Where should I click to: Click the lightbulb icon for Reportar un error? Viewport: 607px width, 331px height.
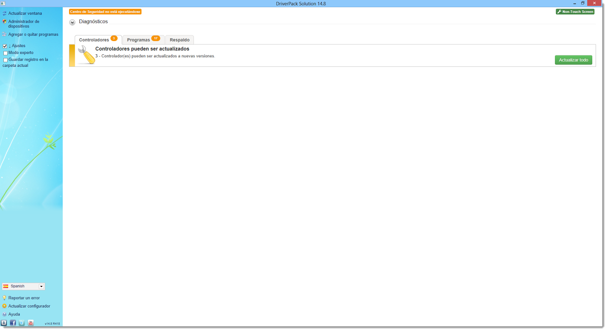pyautogui.click(x=5, y=298)
